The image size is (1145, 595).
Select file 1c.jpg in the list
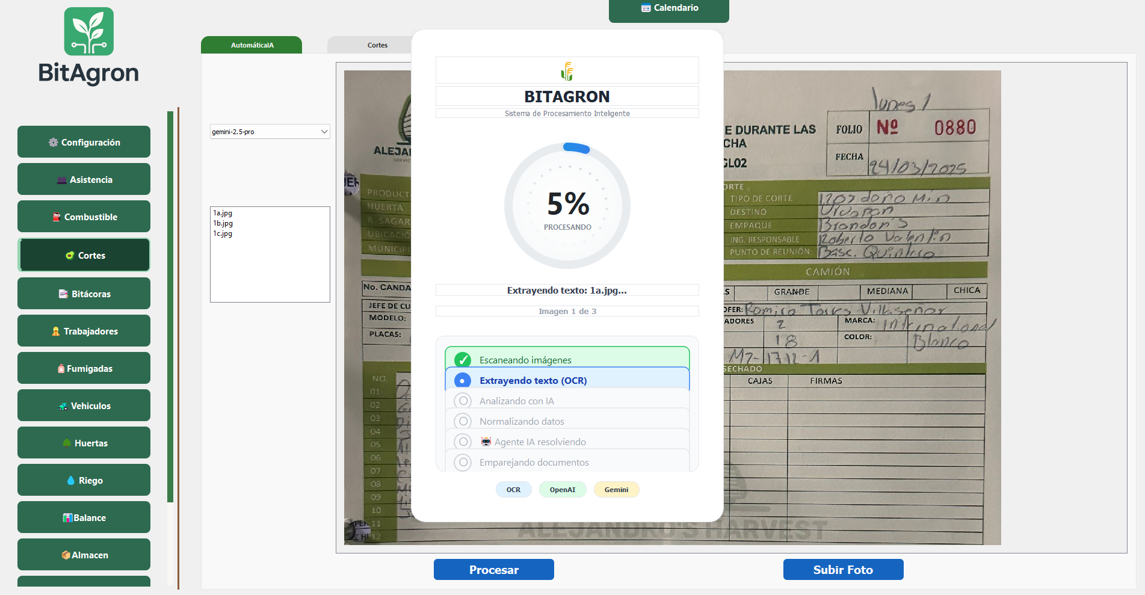(223, 233)
